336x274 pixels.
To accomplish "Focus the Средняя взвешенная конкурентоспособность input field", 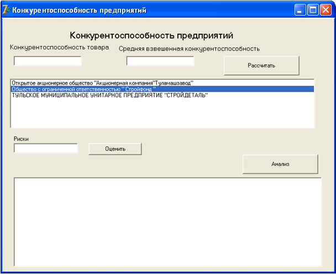I will tap(160, 61).
